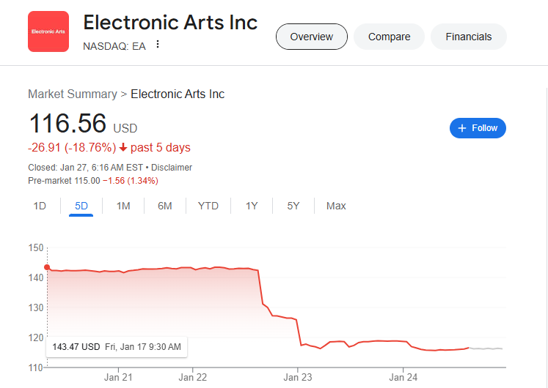This screenshot has width=548, height=388.
Task: Open the three-dot options menu beside NASDAQ: EA
Action: tap(158, 44)
